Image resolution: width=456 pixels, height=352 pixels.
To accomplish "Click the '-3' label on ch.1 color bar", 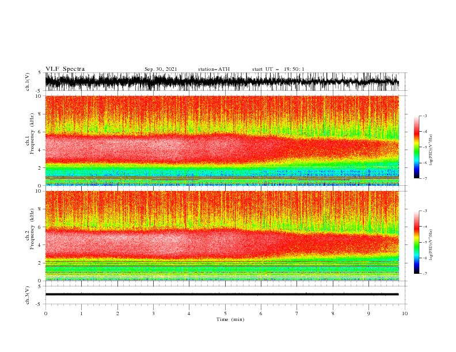I will pyautogui.click(x=424, y=116).
